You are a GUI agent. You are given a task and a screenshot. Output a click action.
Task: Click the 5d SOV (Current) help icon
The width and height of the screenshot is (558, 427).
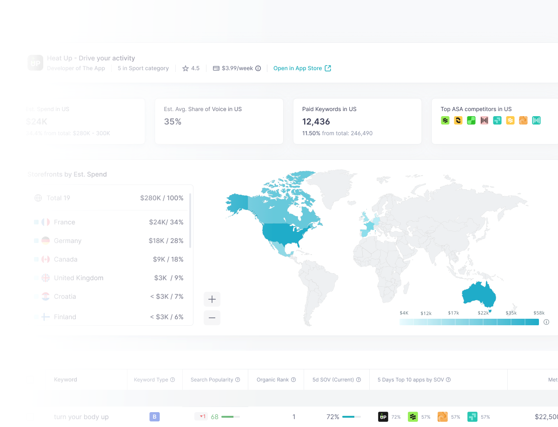(x=359, y=380)
